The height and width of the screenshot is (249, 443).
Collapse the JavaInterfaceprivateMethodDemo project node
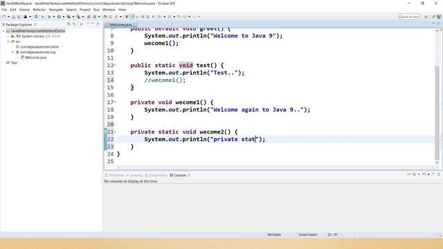pos(3,30)
